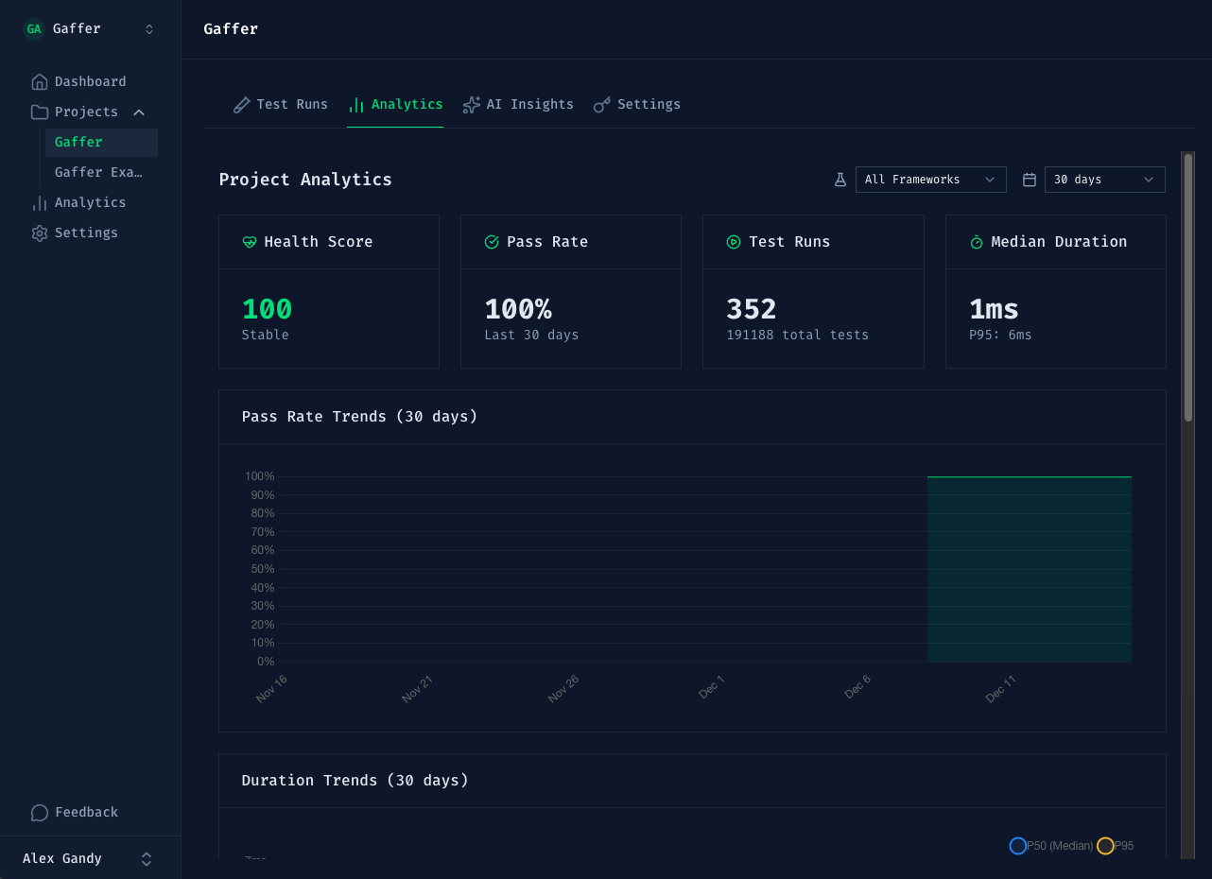Open the All Frameworks dropdown
The height and width of the screenshot is (879, 1212).
tap(930, 180)
